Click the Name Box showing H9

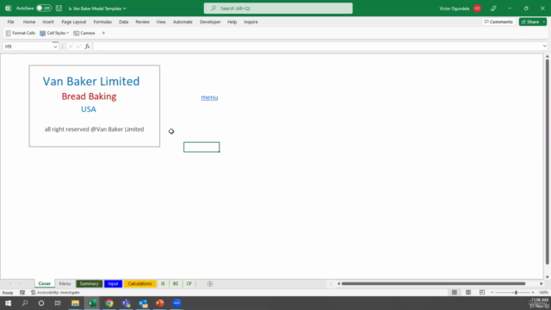tap(28, 46)
